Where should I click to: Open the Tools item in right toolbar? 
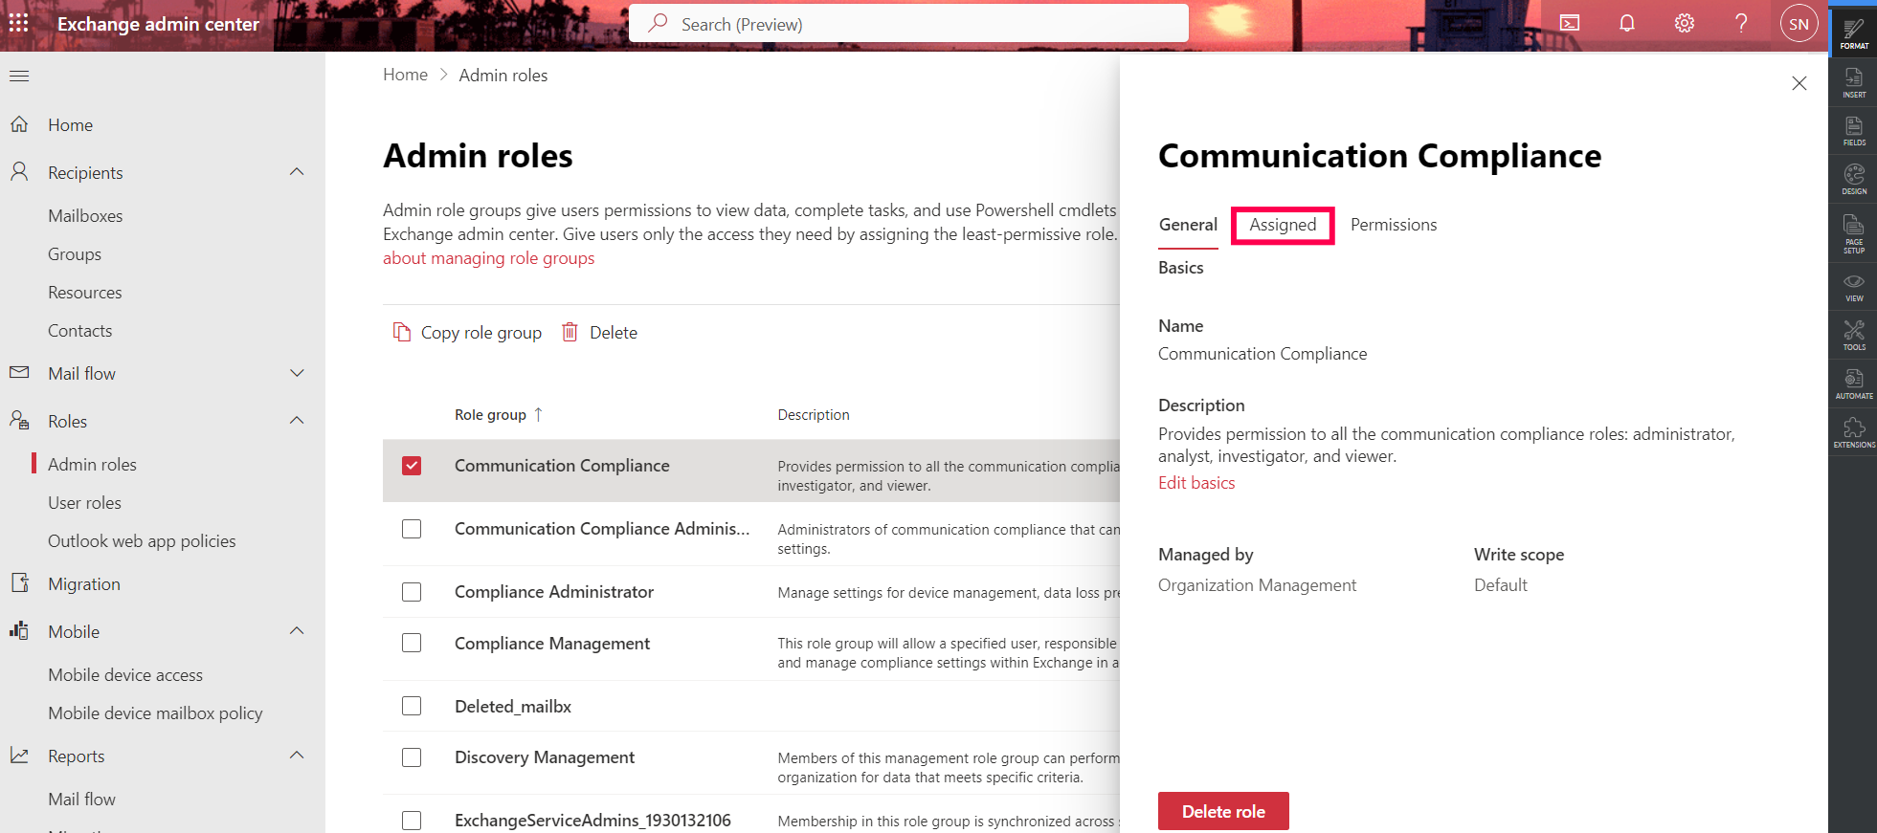click(1854, 336)
